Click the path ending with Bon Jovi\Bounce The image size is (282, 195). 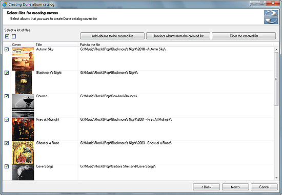coord(109,96)
